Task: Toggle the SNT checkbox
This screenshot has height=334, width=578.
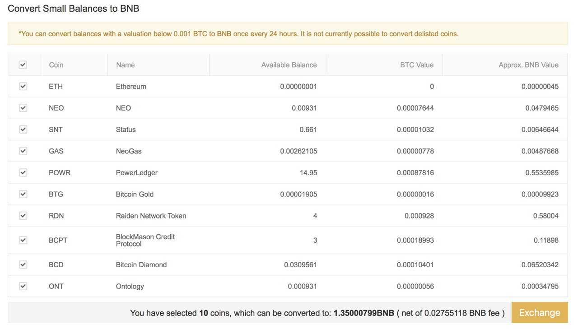Action: [x=23, y=130]
